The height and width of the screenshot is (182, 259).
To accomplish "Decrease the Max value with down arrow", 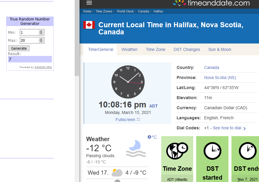I will pos(41,41).
